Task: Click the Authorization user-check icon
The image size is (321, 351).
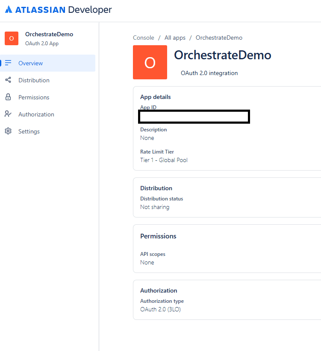Action: point(8,114)
